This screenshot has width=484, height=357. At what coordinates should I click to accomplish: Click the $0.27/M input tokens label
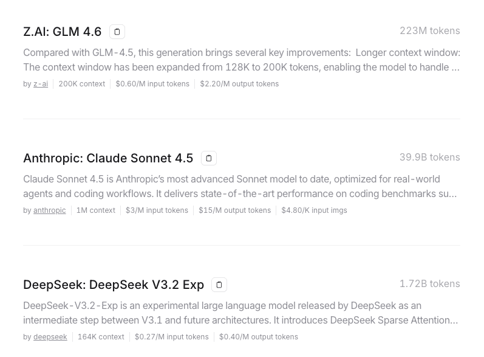[x=172, y=337]
